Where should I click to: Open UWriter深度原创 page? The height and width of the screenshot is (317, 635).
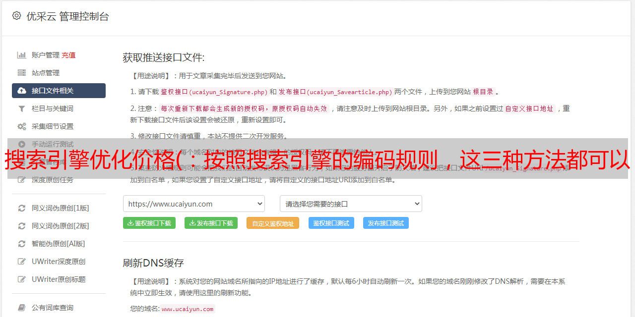[x=59, y=262]
